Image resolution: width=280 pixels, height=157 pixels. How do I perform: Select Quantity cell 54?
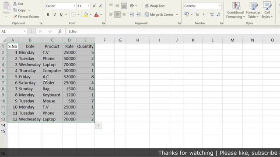[x=85, y=89]
